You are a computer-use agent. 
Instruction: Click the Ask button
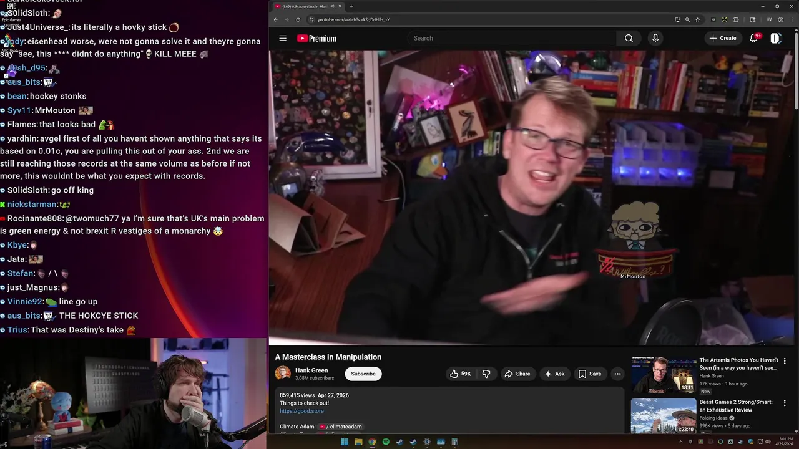[x=554, y=374]
